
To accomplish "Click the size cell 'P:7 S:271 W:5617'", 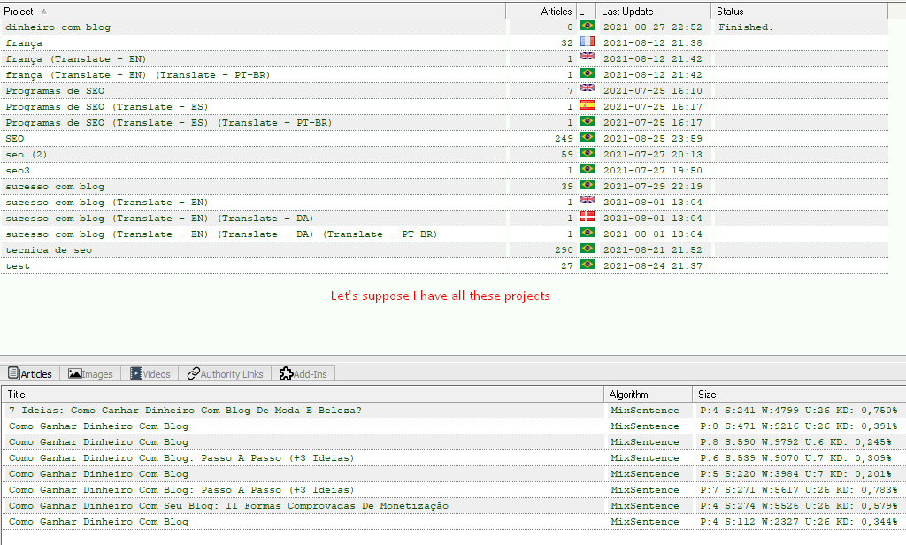I will coord(799,489).
